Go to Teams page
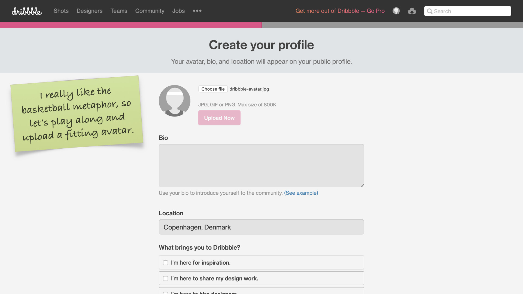Viewport: 523px width, 294px height. point(119,11)
